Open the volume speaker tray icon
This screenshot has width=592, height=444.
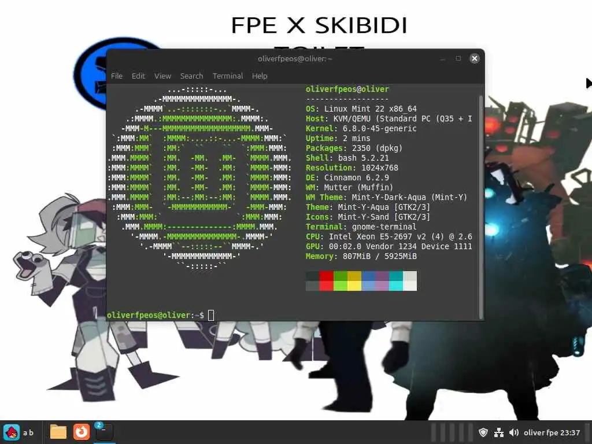513,432
